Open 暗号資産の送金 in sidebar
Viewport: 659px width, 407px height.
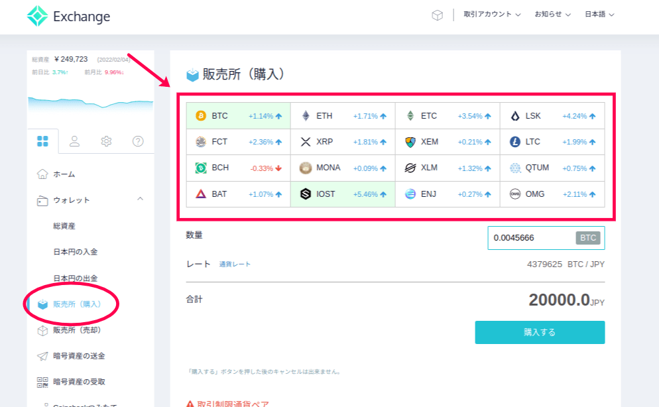tap(79, 356)
